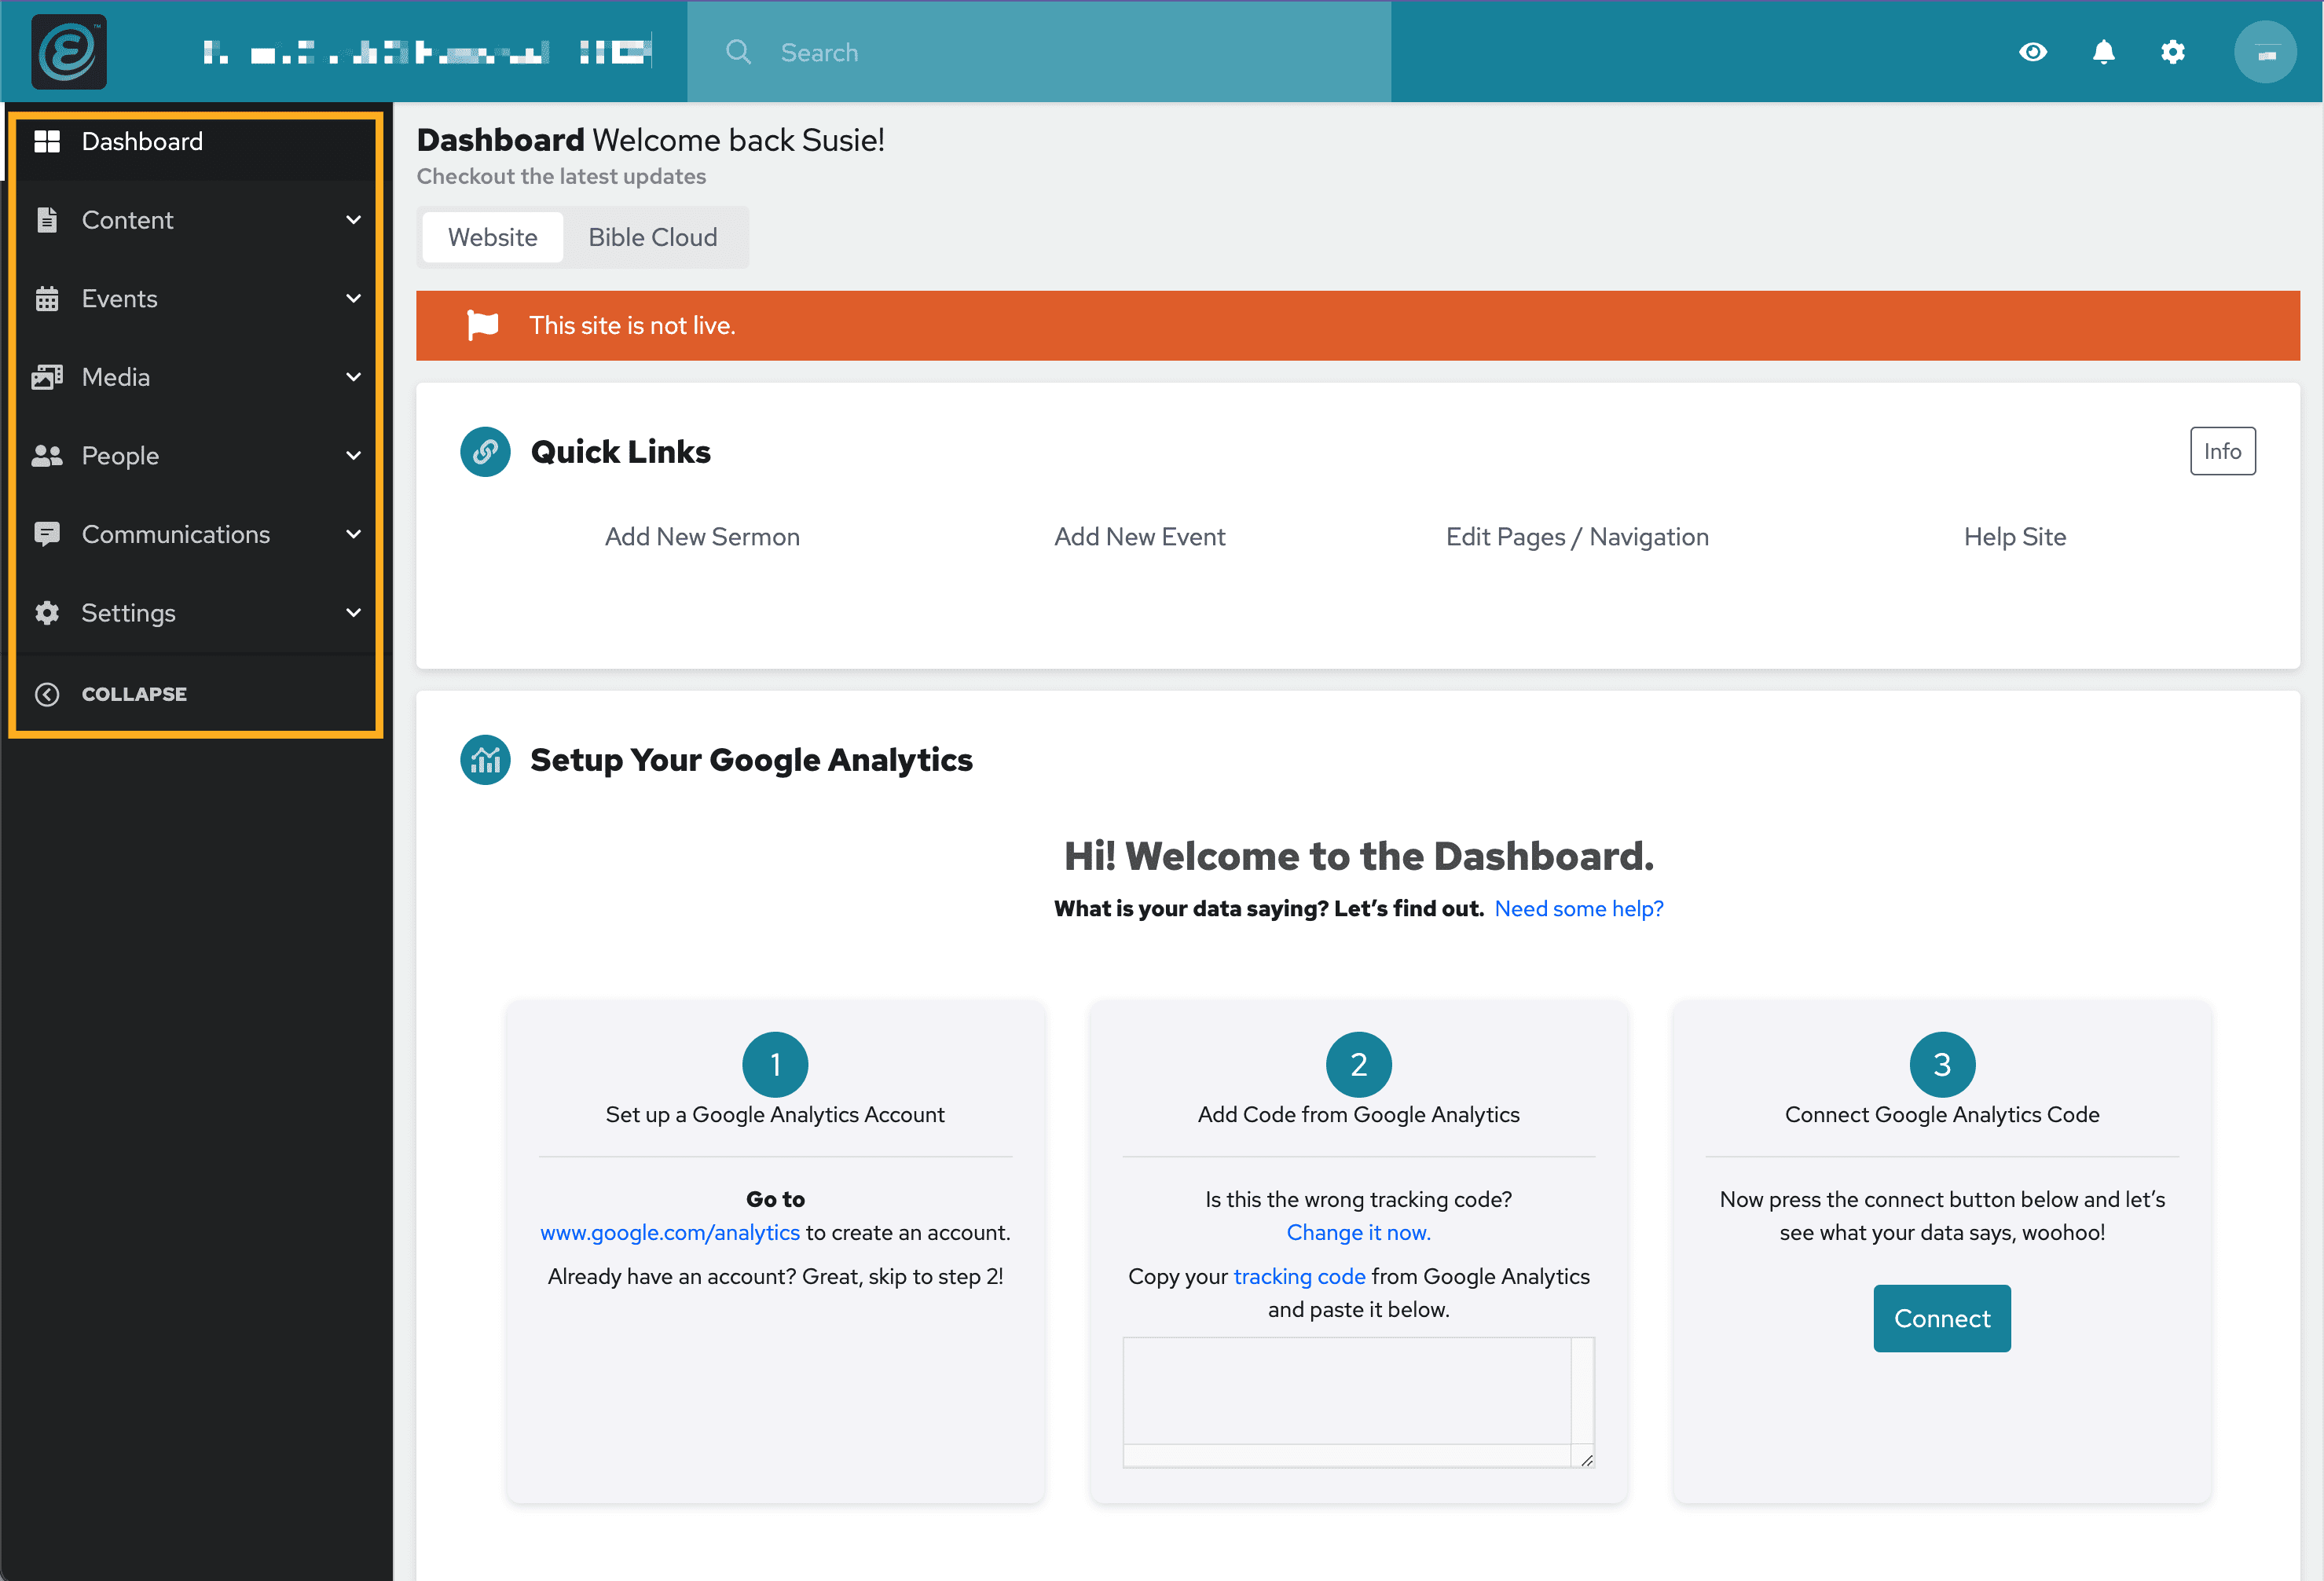Select step 1 circle badge
Screen dimensions: 2324x1581
pos(775,1064)
